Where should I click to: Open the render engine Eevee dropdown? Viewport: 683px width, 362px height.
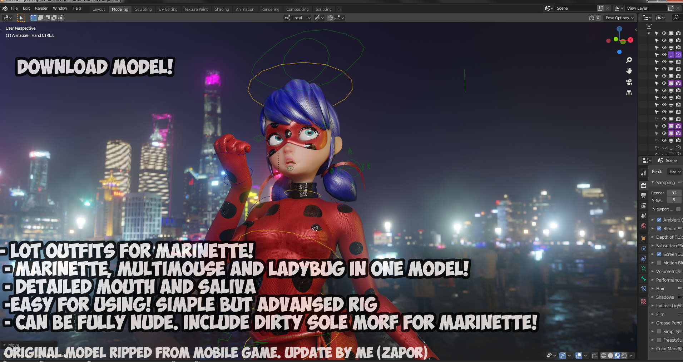pos(674,172)
